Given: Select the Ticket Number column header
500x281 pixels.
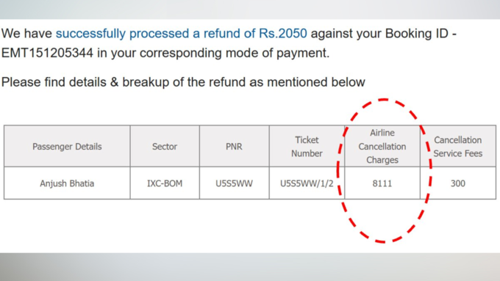Looking at the screenshot, I should 307,147.
